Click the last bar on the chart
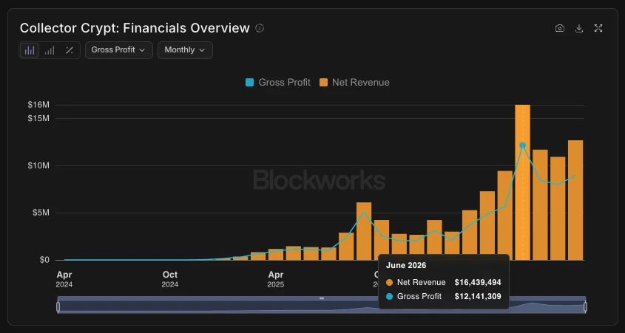This screenshot has width=625, height=333. 575,200
